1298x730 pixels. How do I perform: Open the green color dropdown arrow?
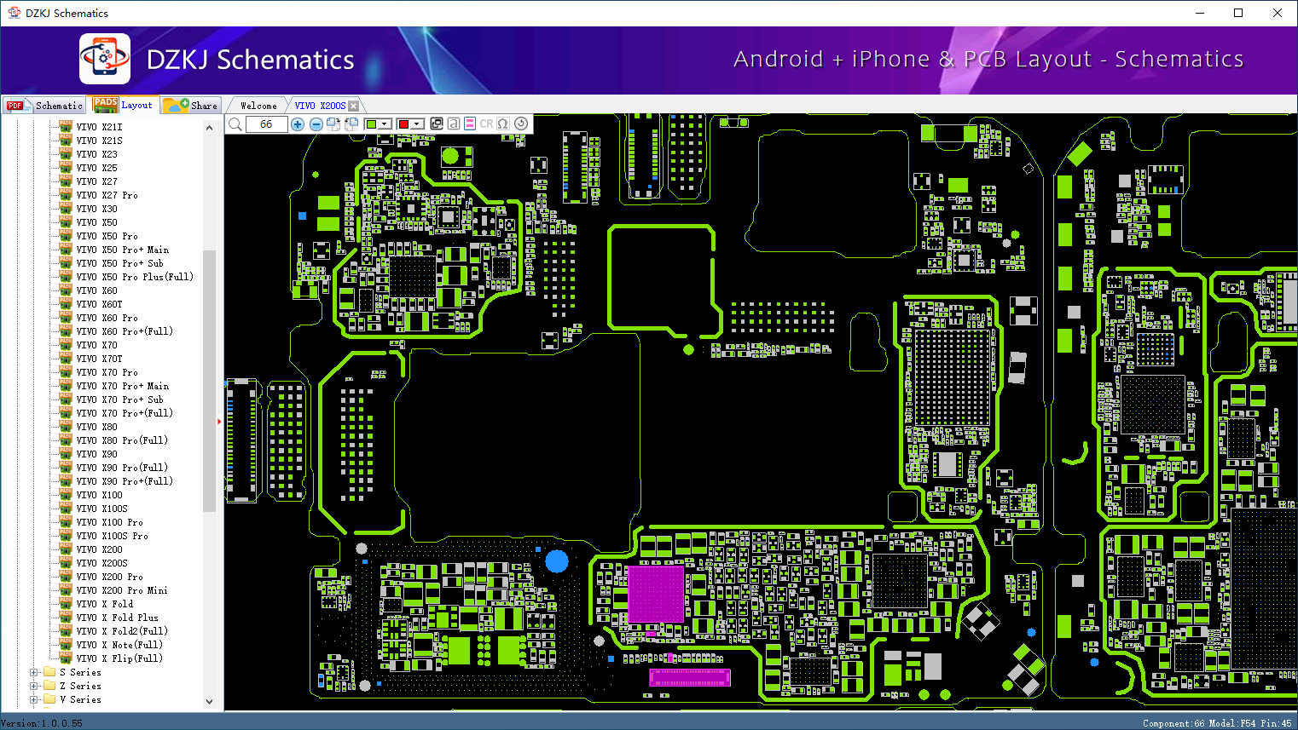(385, 124)
